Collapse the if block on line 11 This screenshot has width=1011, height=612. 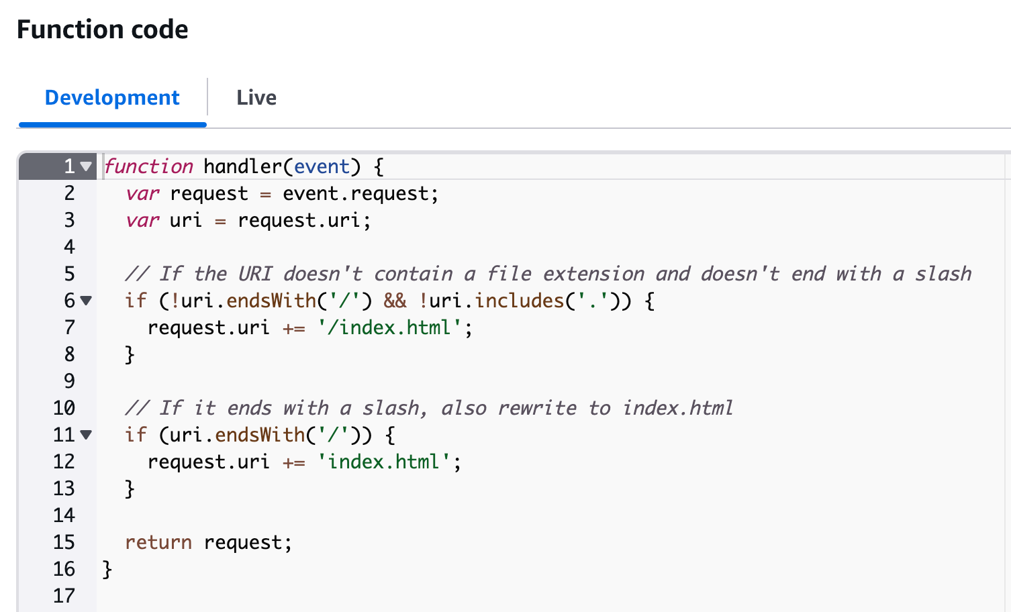(x=86, y=435)
